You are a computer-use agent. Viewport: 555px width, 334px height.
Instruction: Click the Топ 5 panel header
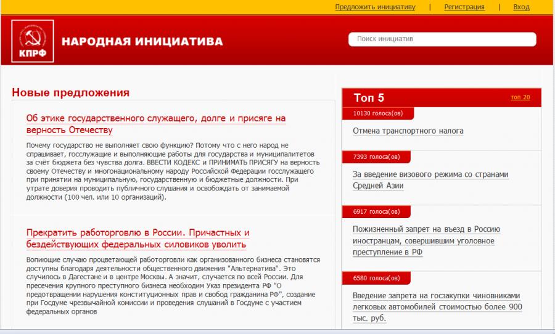(369, 97)
